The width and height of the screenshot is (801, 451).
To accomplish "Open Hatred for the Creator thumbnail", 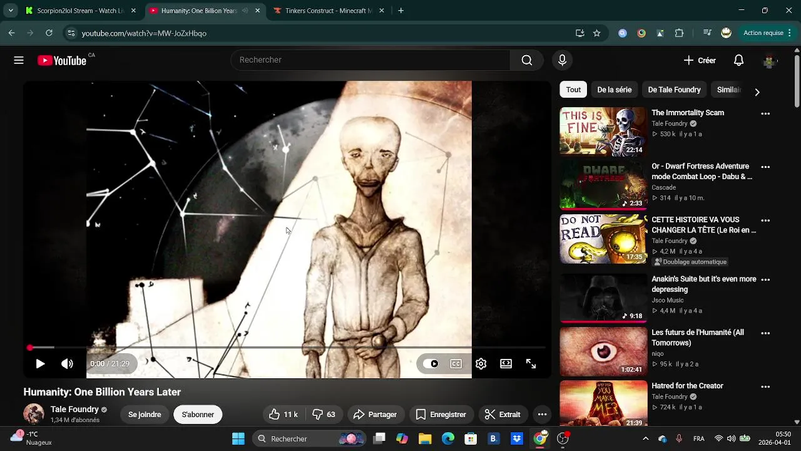I will [x=603, y=404].
